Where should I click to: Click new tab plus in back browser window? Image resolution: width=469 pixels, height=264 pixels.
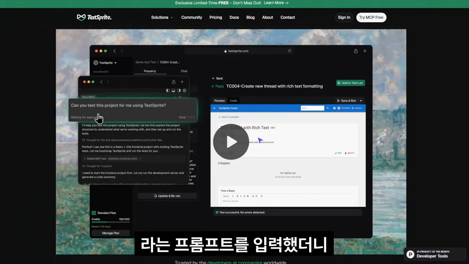[x=365, y=51]
